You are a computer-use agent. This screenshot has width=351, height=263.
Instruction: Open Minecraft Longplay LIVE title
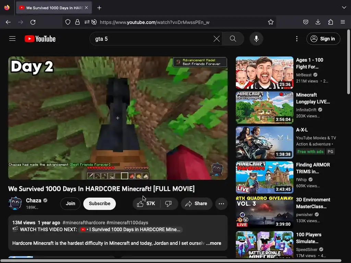point(313,98)
